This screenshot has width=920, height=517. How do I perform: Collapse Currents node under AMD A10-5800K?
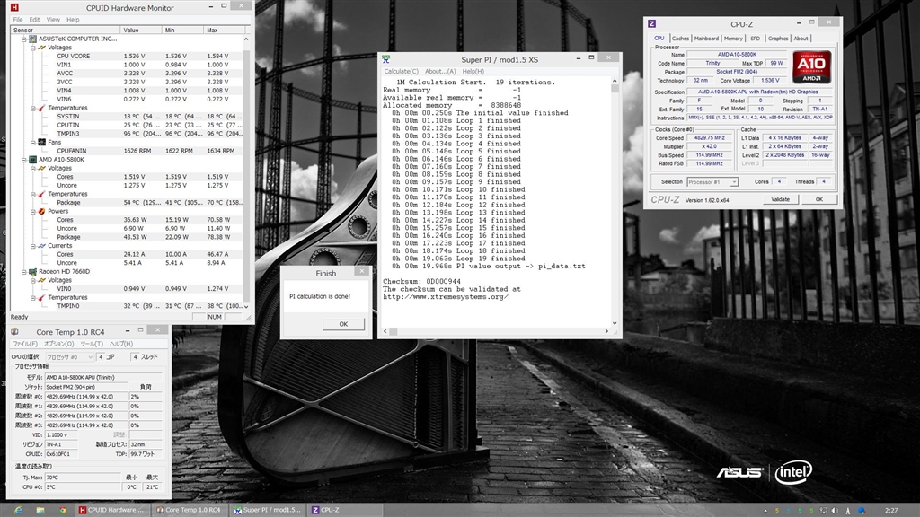tap(33, 246)
